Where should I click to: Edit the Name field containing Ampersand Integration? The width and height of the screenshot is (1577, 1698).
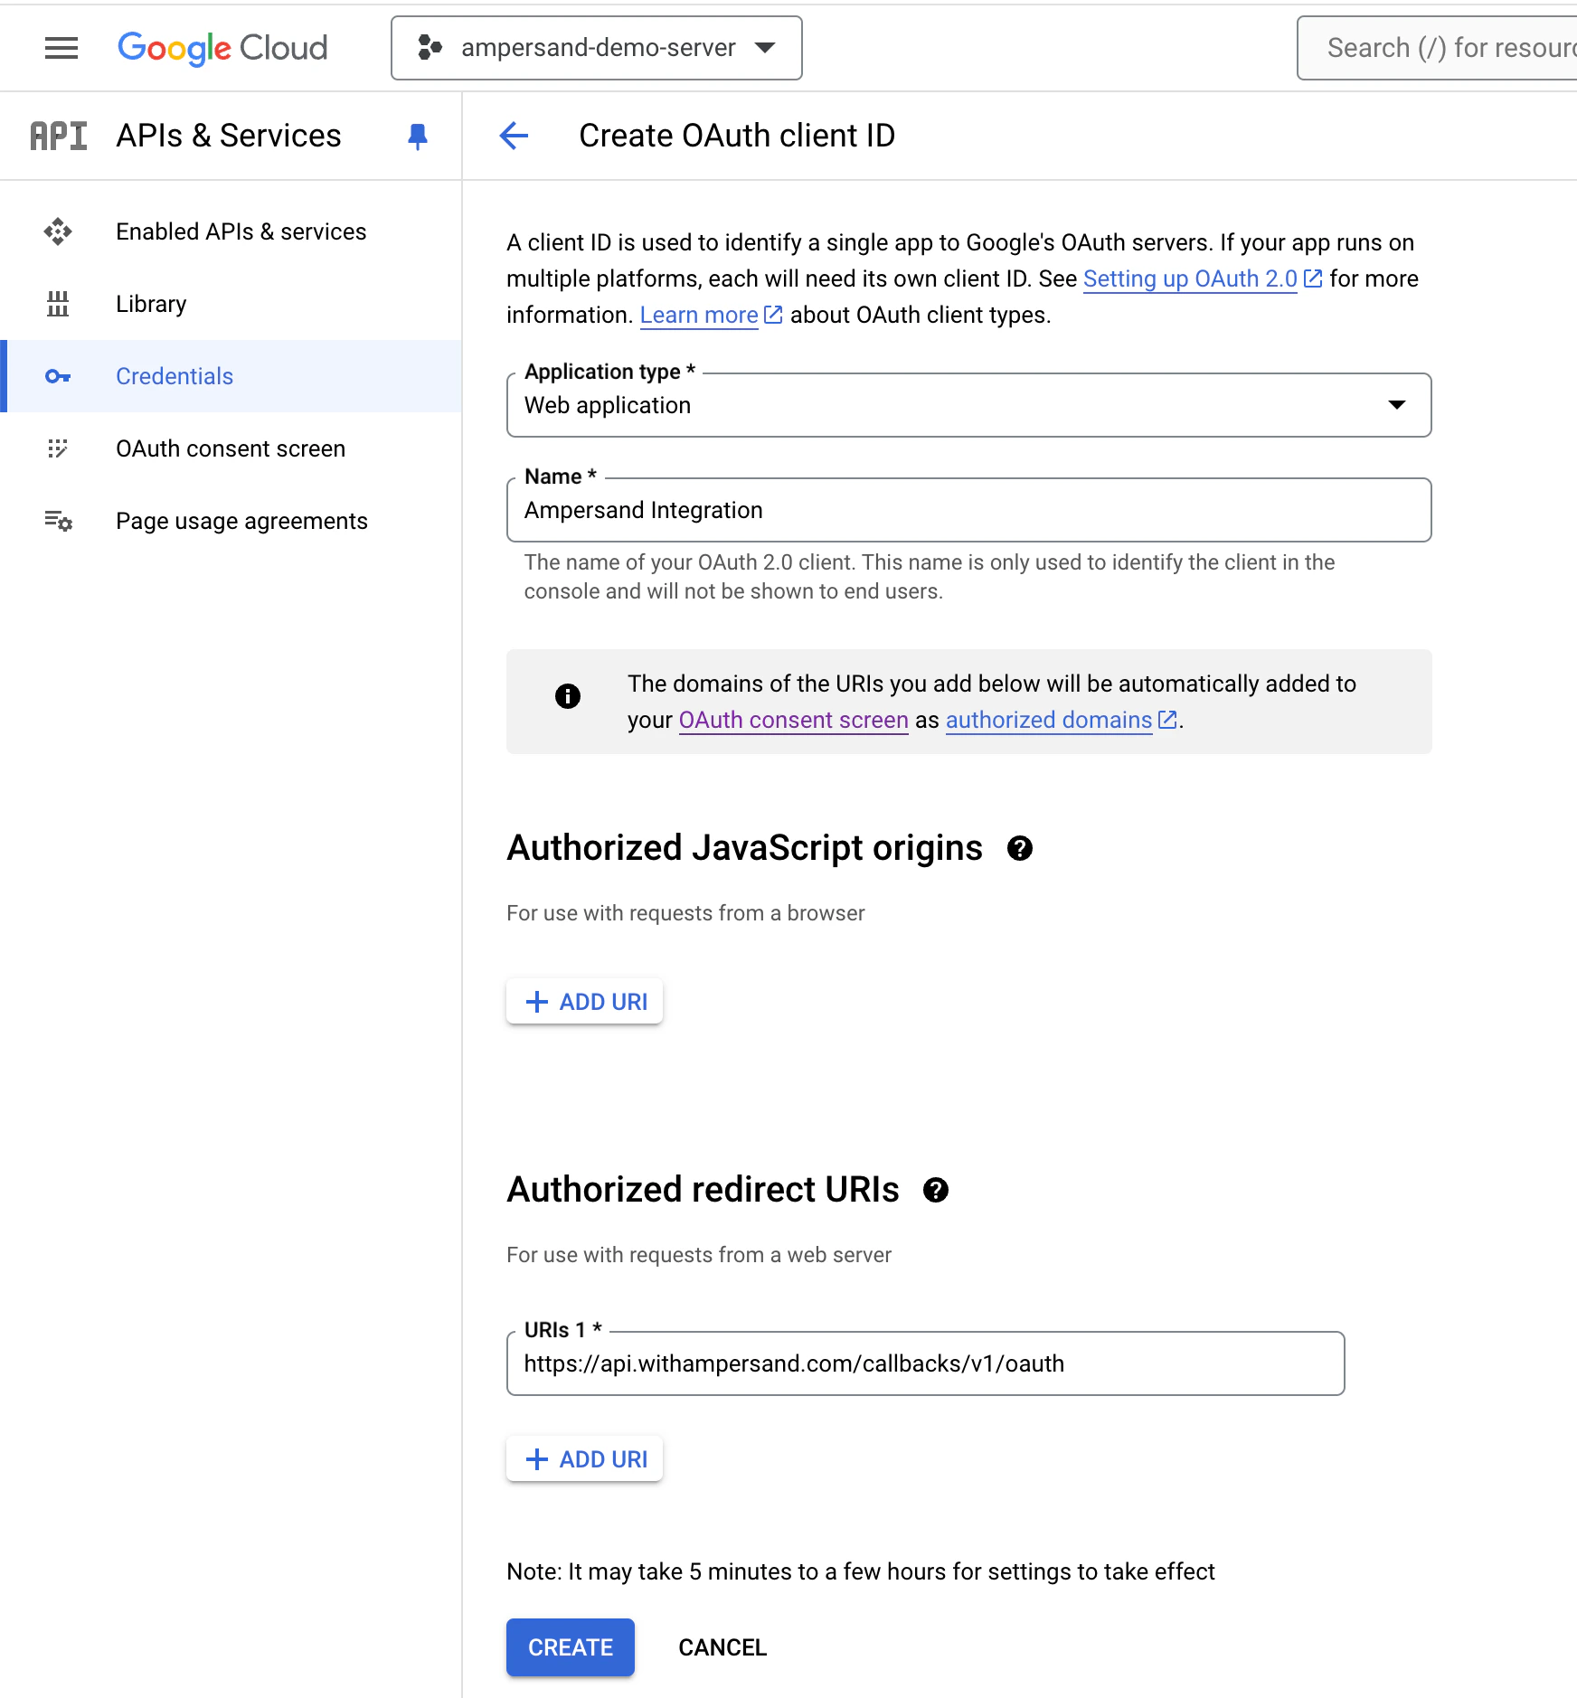pyautogui.click(x=968, y=510)
